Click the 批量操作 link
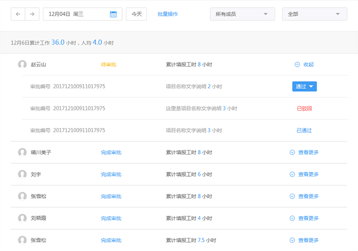 click(x=168, y=14)
